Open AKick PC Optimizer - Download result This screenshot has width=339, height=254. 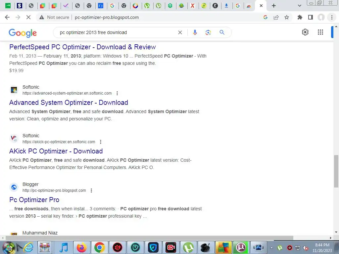56,151
